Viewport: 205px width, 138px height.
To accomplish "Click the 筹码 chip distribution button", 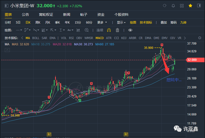I will (173, 23).
